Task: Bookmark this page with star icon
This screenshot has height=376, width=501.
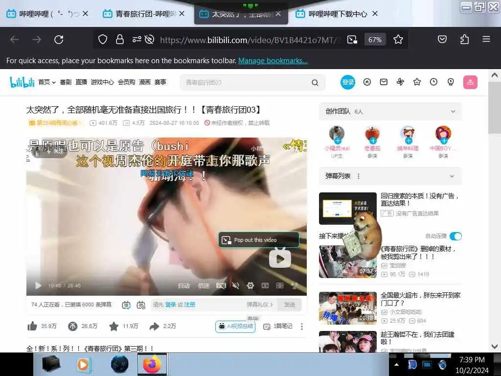Action: (398, 40)
